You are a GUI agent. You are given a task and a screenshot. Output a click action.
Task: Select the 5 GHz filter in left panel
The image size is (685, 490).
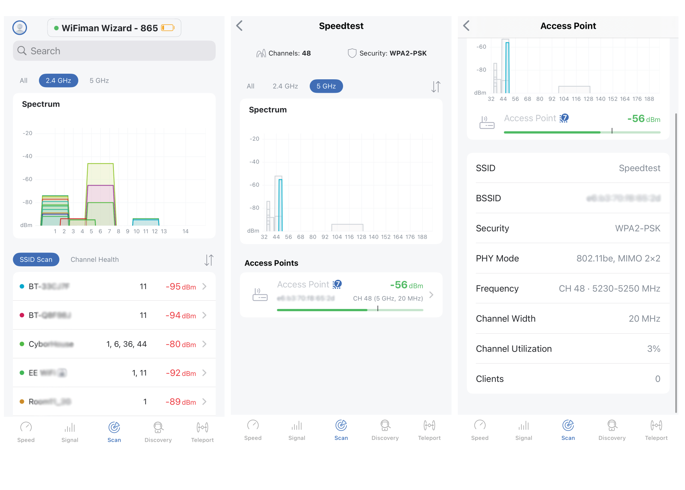[x=99, y=80]
